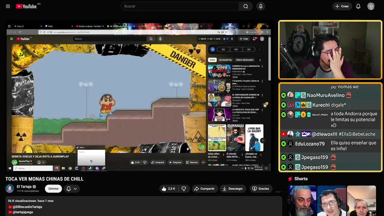Expand the vidIQ panel chevron above the chips

(259, 49)
